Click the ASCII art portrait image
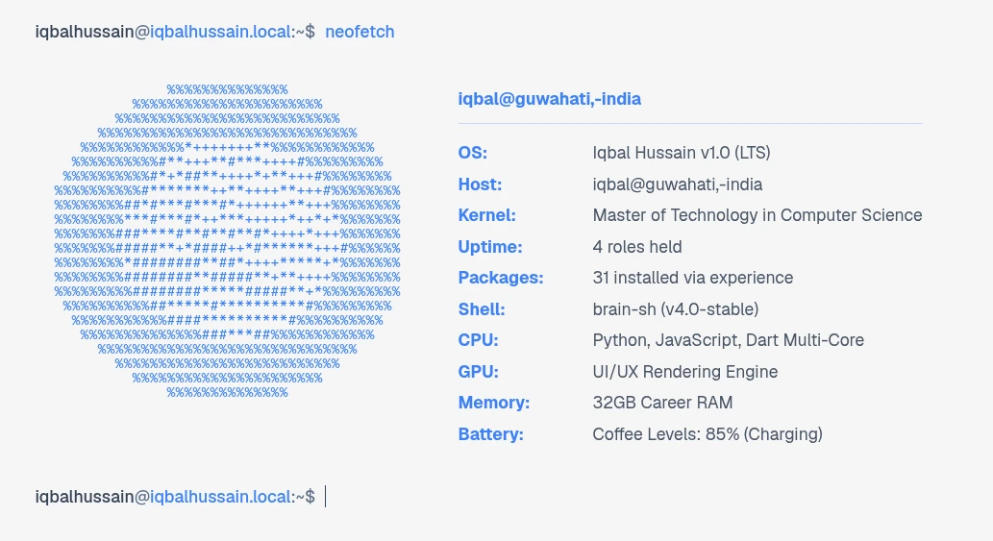Screen dimensions: 993x541 [x=228, y=241]
